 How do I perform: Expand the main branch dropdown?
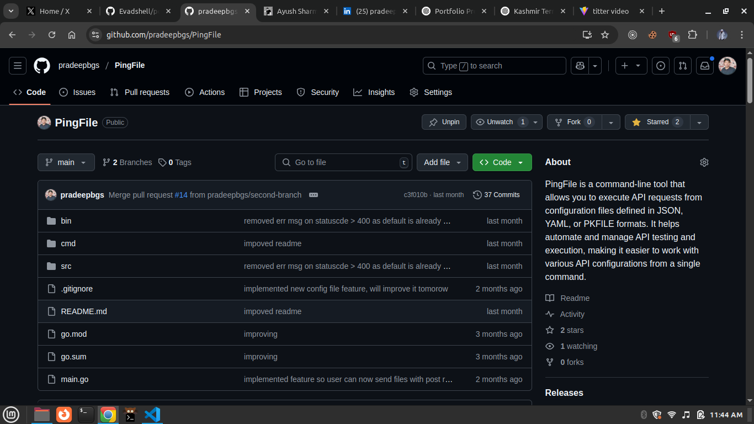(66, 162)
